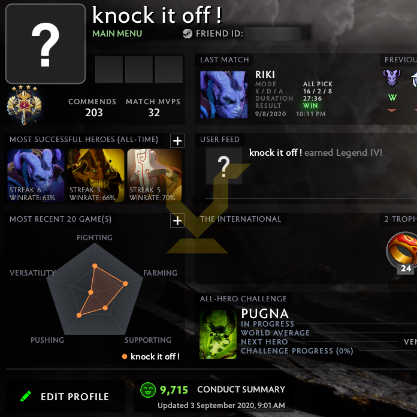Select the Juggernaut hero card
Viewport: 417px width, 417px height.
pos(155,176)
